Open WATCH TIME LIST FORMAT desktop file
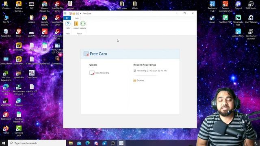The image size is (260, 146). (57, 48)
